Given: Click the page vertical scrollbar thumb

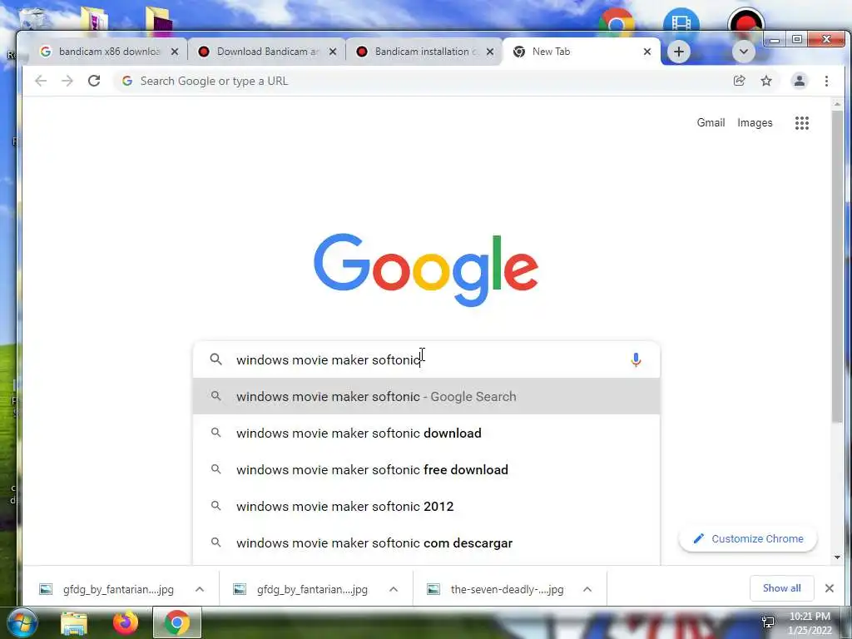Looking at the screenshot, I should pos(837,266).
